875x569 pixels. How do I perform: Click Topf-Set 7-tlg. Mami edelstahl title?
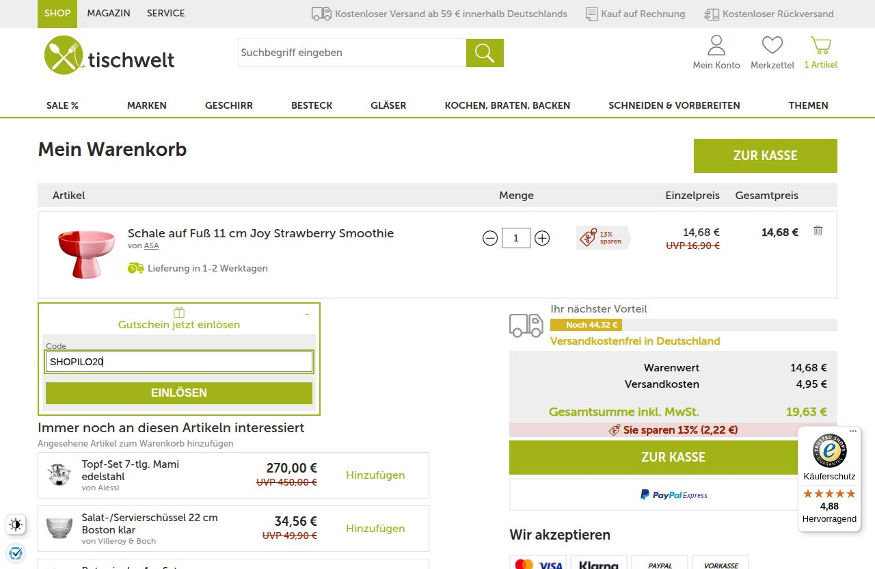coord(131,470)
